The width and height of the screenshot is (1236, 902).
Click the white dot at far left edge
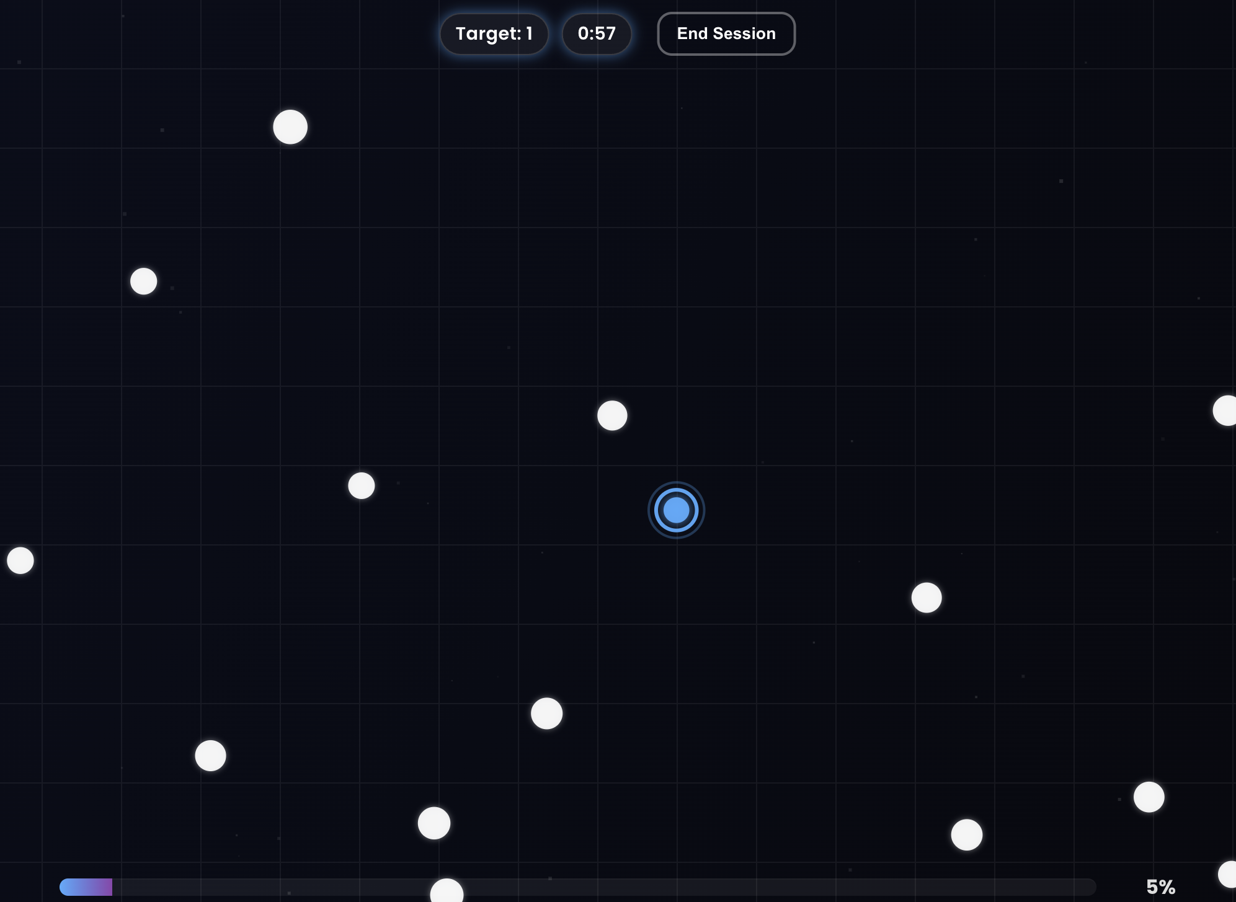coord(20,560)
